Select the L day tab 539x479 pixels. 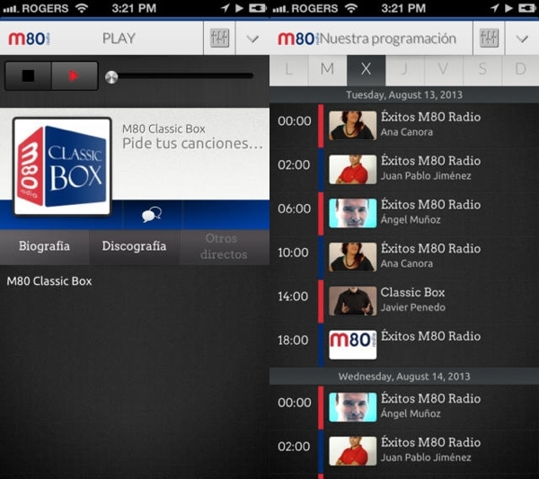(288, 70)
